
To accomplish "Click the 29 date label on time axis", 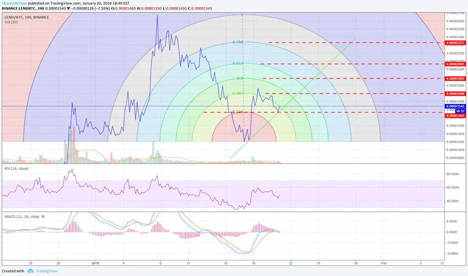I will (x=356, y=263).
